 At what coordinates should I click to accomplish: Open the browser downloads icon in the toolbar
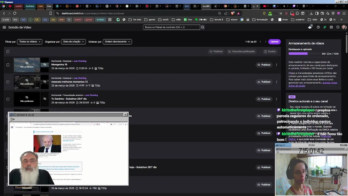311,13
